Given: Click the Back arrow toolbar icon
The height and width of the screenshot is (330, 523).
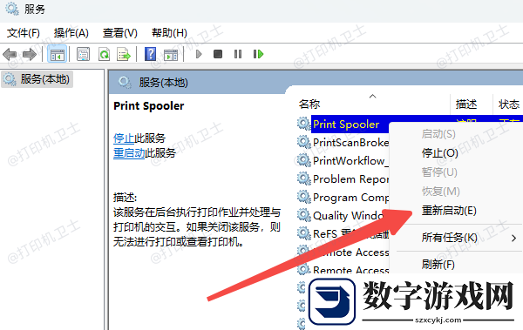Looking at the screenshot, I should click(10, 54).
